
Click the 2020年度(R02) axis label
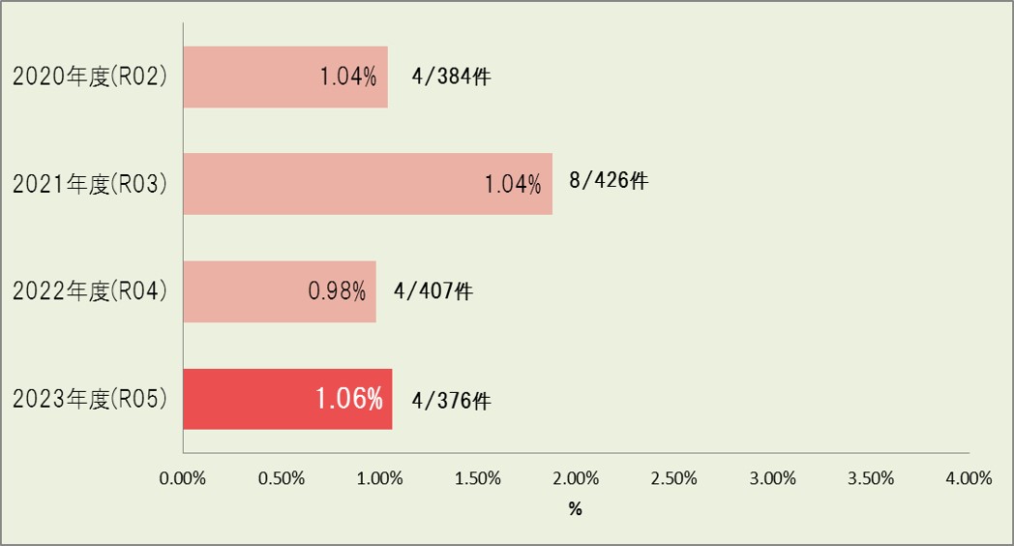90,77
